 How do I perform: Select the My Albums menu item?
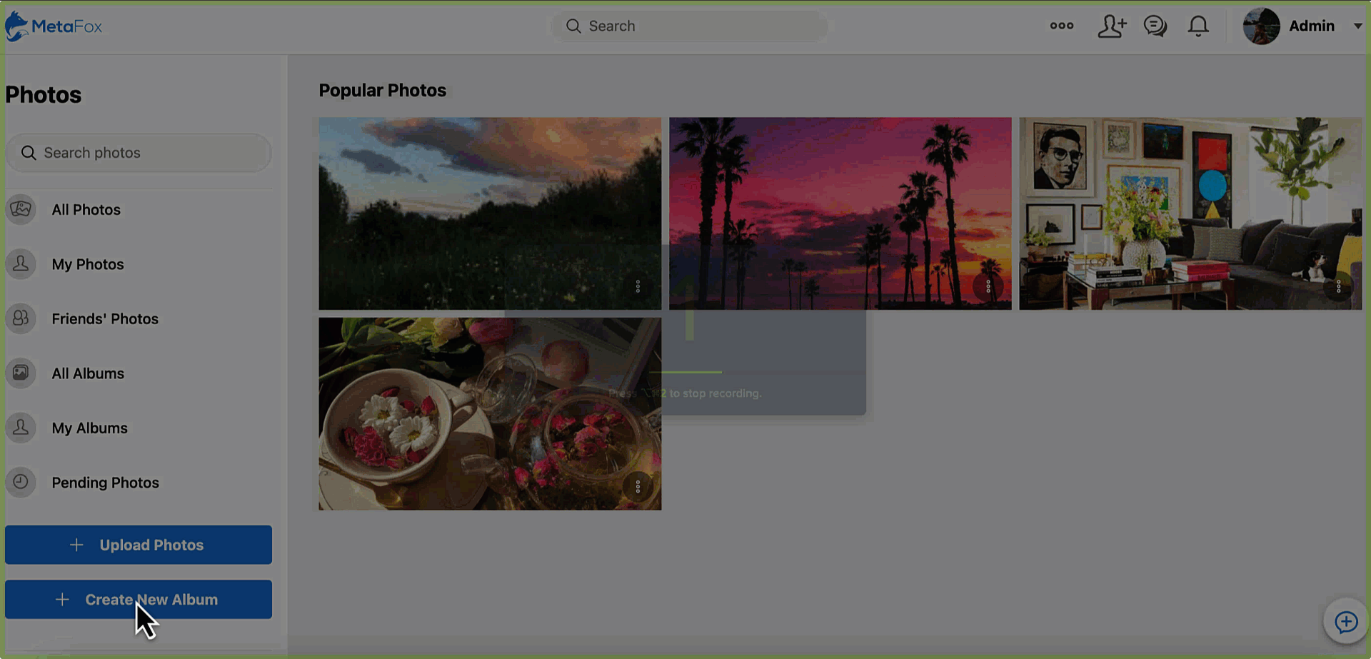tap(89, 428)
